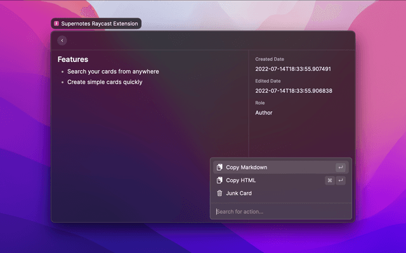The height and width of the screenshot is (253, 406).
Task: Select the Copy HTML action
Action: point(281,180)
